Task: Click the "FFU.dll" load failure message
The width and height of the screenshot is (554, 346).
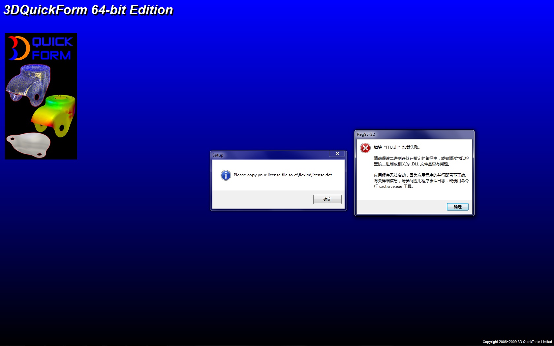Action: pyautogui.click(x=397, y=147)
